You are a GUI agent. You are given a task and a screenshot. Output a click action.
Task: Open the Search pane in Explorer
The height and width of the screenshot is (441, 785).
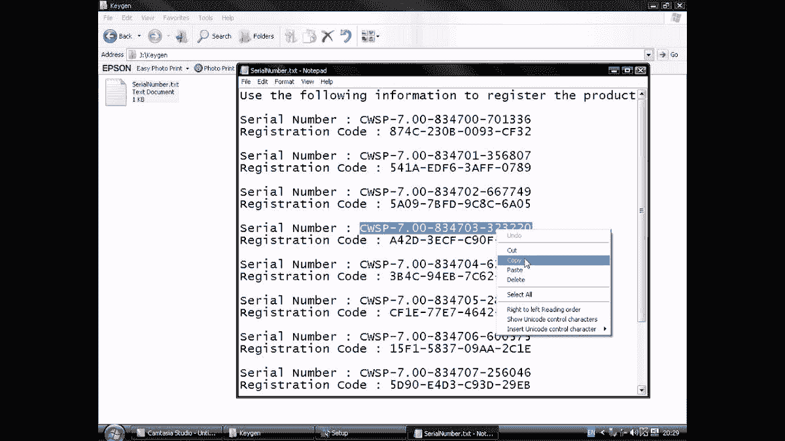pyautogui.click(x=215, y=37)
